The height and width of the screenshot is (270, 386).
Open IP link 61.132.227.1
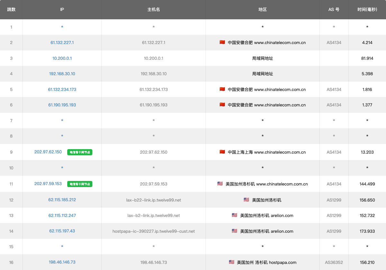coord(62,42)
